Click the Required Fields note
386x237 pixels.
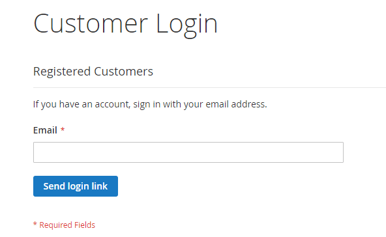point(64,225)
